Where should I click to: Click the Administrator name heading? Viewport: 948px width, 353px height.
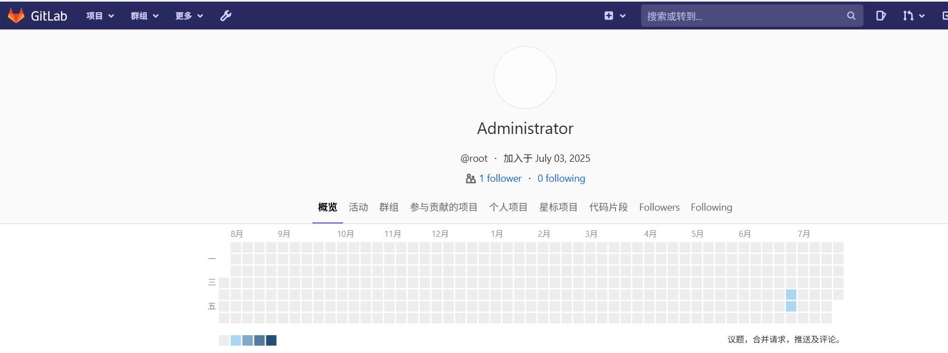(525, 128)
